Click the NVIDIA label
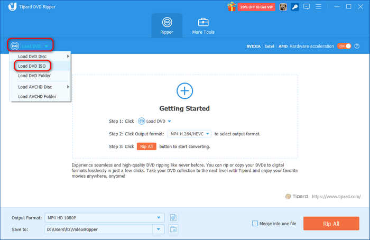 pyautogui.click(x=253, y=46)
